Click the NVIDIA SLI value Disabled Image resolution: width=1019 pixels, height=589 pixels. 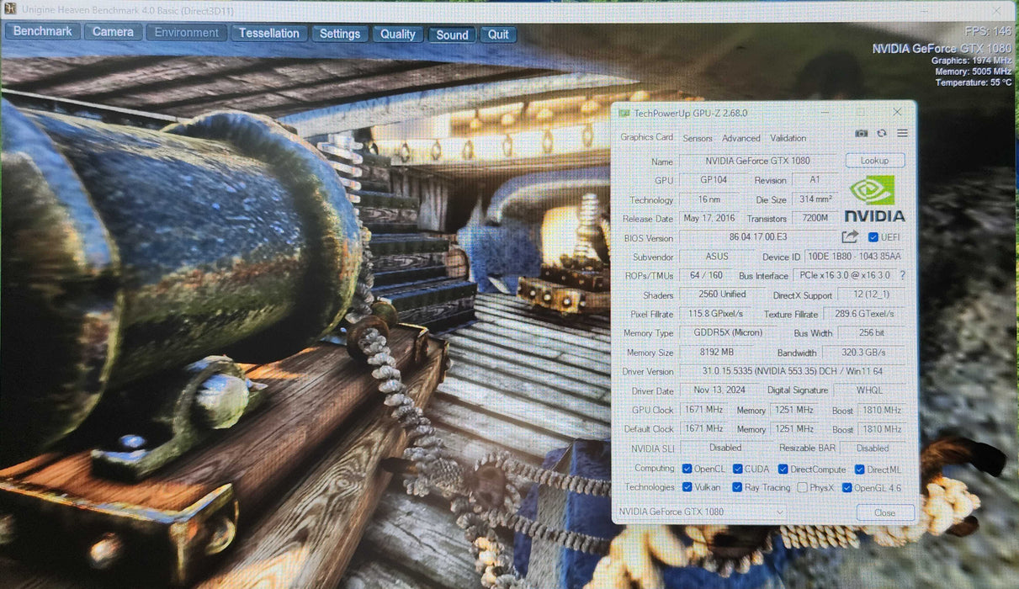[x=724, y=448]
